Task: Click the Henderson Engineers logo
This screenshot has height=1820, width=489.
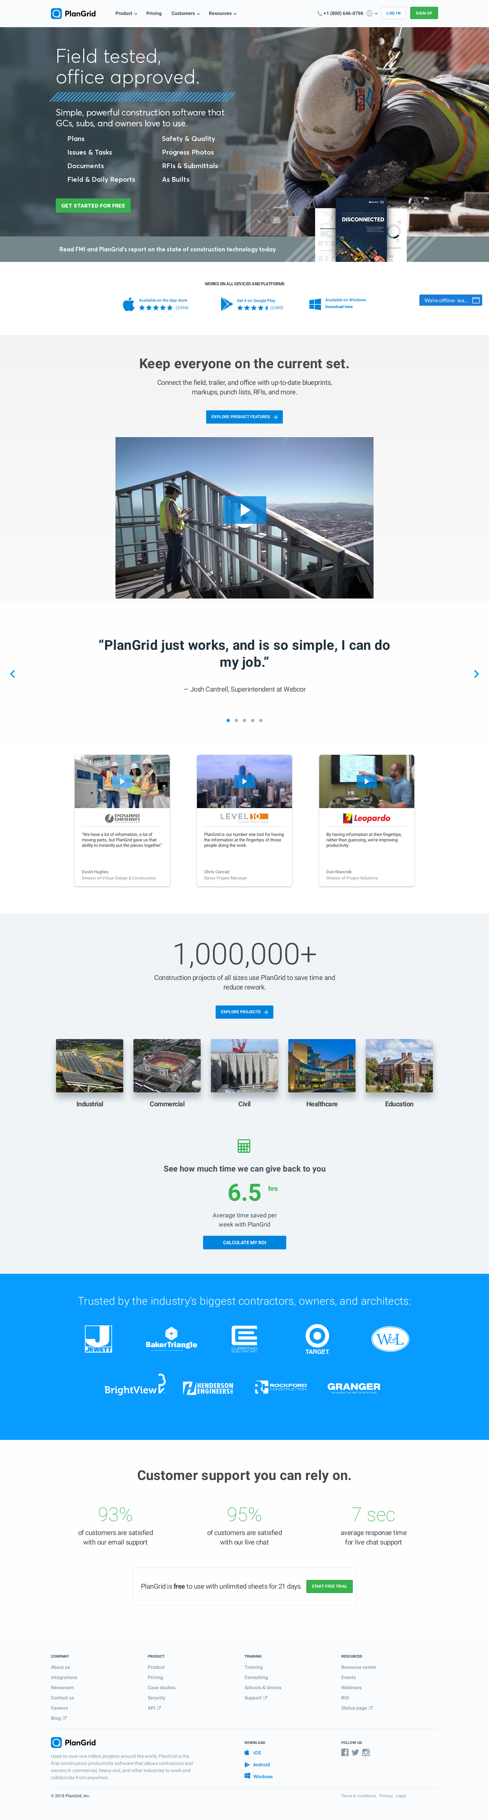Action: coord(208,1388)
